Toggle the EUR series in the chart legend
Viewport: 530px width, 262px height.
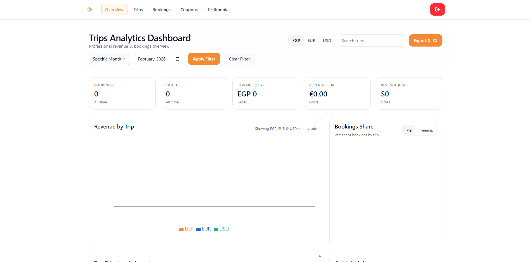pos(204,229)
